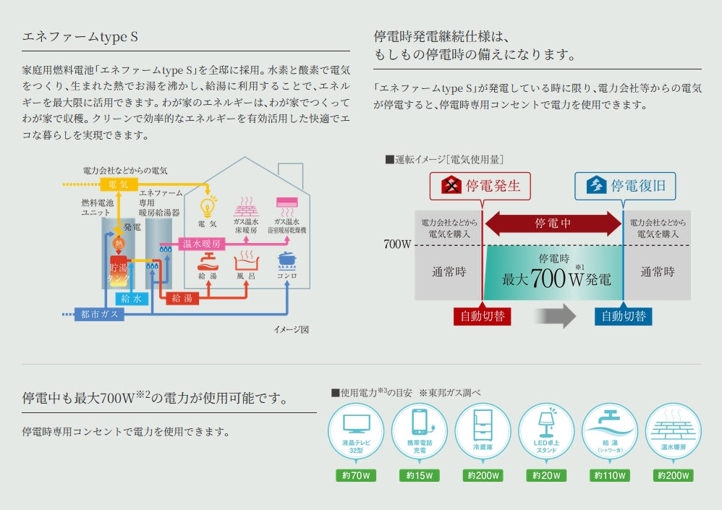722x510 pixels.
Task: Click the 約110W green wattage badge
Action: coord(609,476)
